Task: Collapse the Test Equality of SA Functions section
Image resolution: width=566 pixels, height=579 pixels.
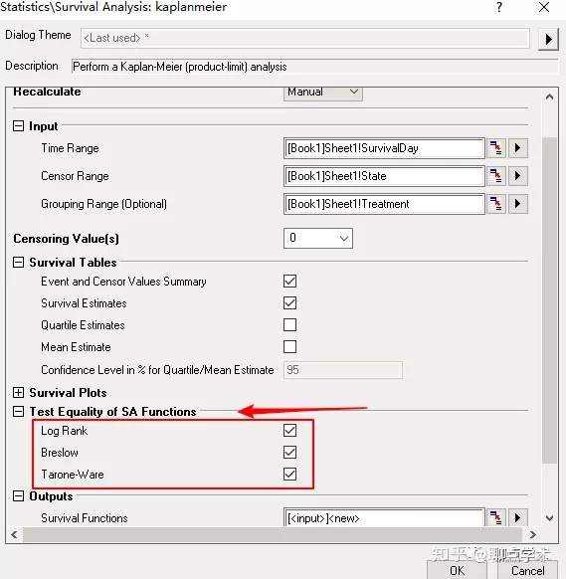Action: click(19, 411)
